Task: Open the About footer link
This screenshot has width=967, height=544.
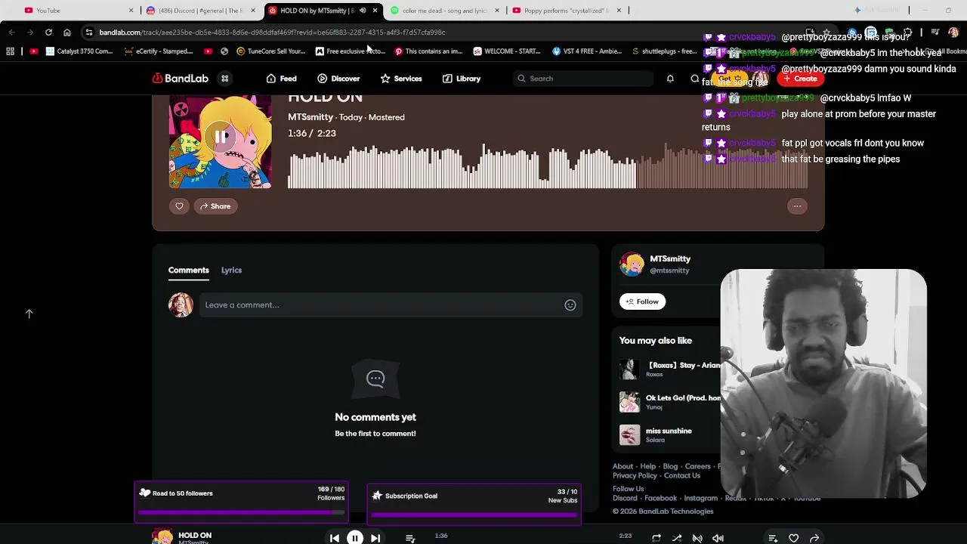Action: (x=623, y=466)
